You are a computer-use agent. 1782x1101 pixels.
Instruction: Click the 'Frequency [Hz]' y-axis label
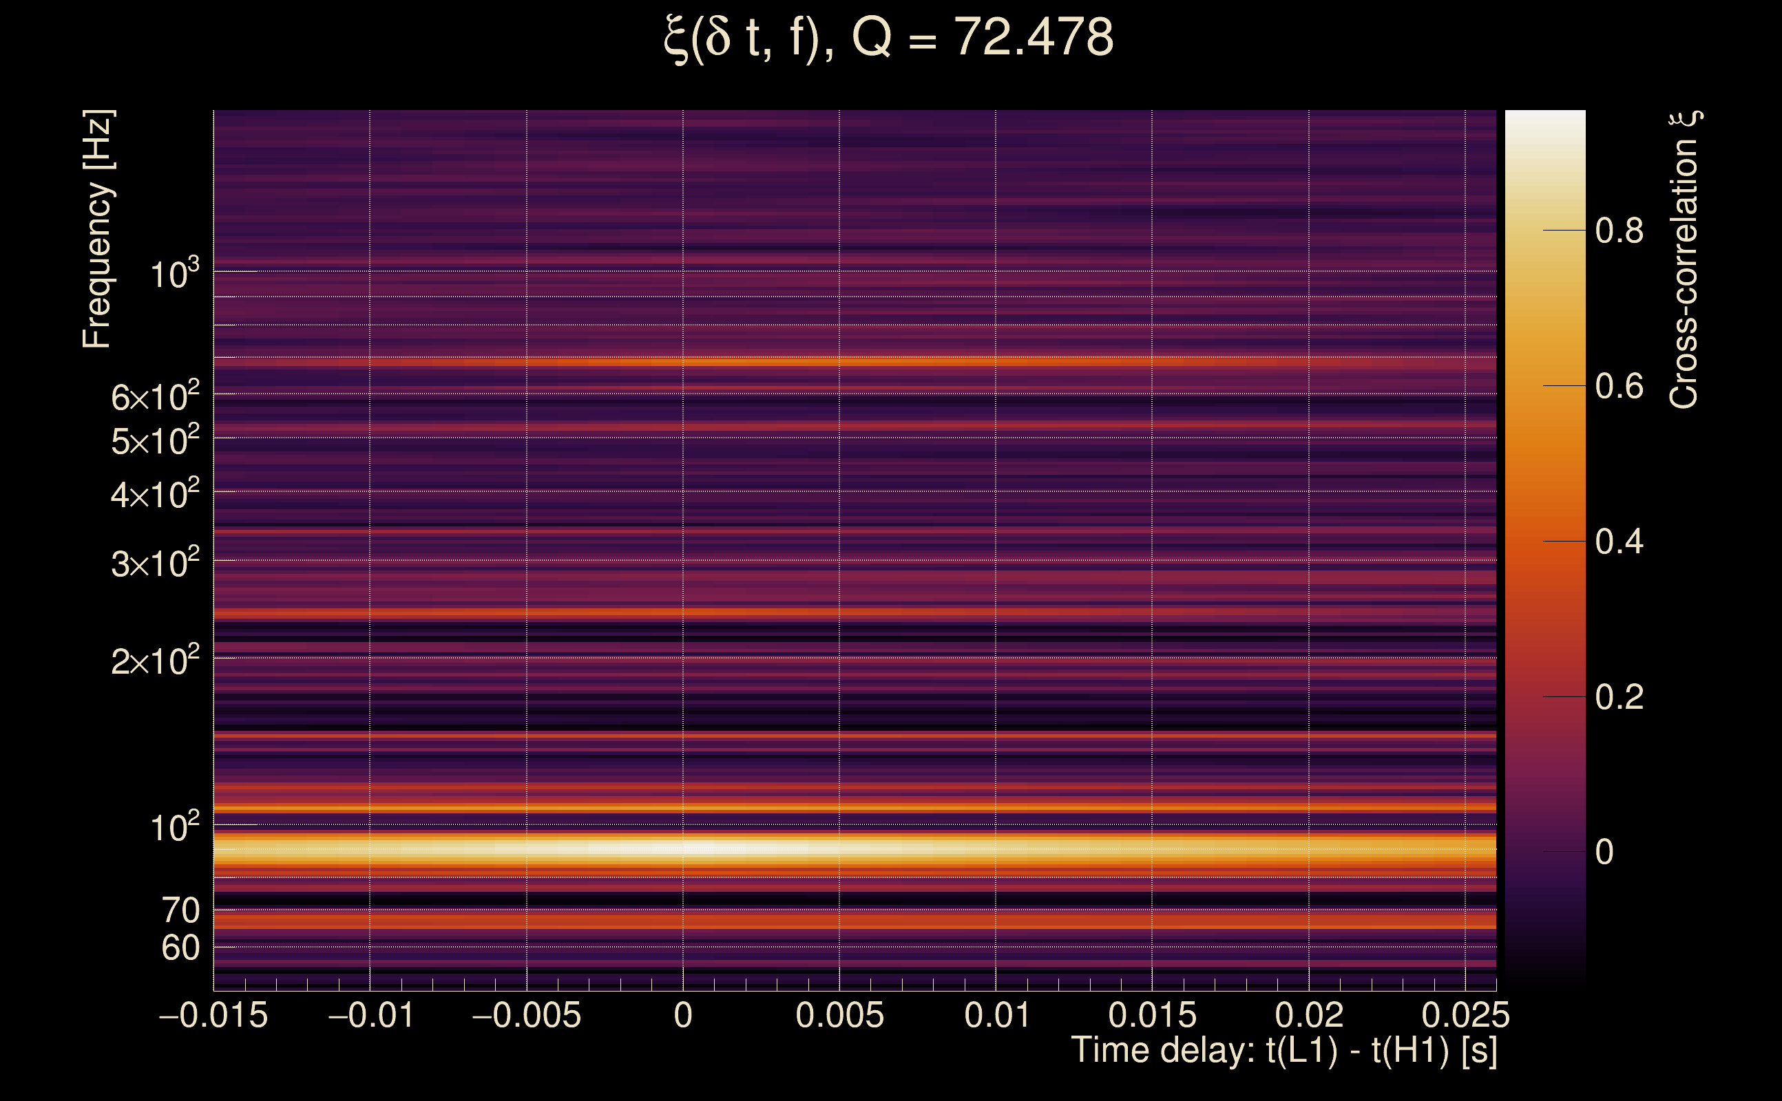click(x=97, y=228)
